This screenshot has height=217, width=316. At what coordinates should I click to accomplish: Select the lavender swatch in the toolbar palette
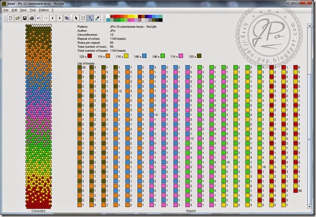pos(136,20)
